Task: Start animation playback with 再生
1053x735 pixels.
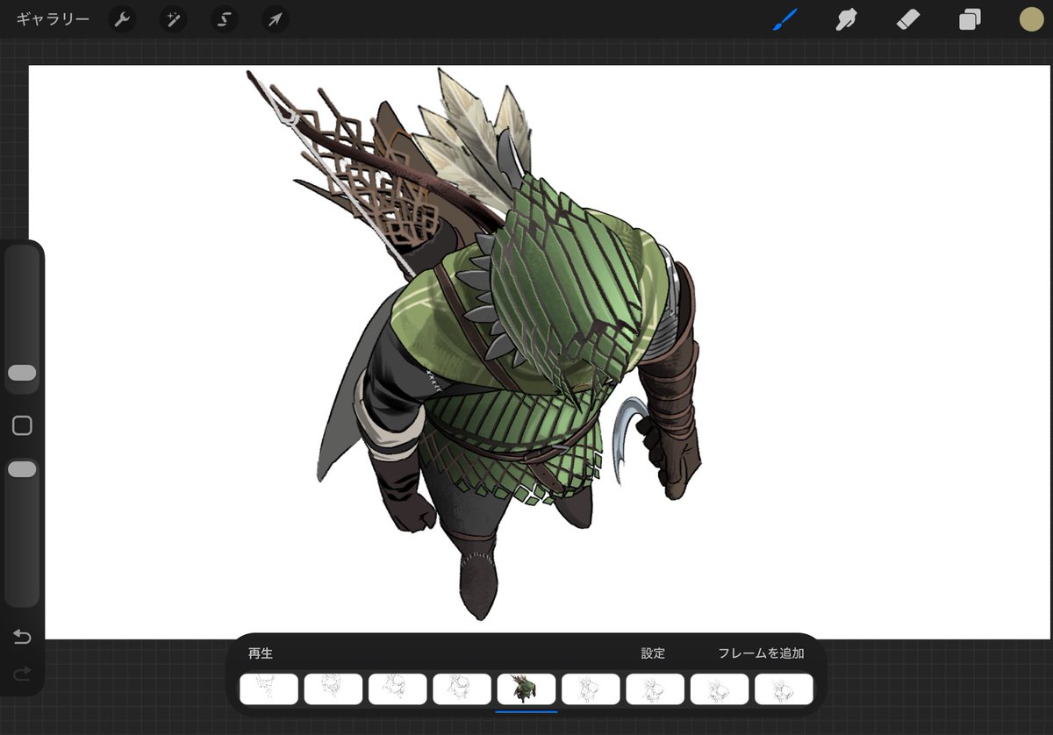Action: coord(261,653)
